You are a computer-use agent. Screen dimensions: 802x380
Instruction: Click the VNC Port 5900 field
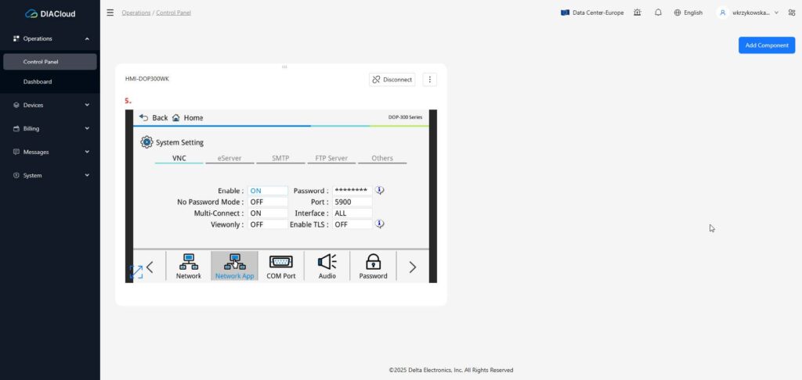coord(352,202)
